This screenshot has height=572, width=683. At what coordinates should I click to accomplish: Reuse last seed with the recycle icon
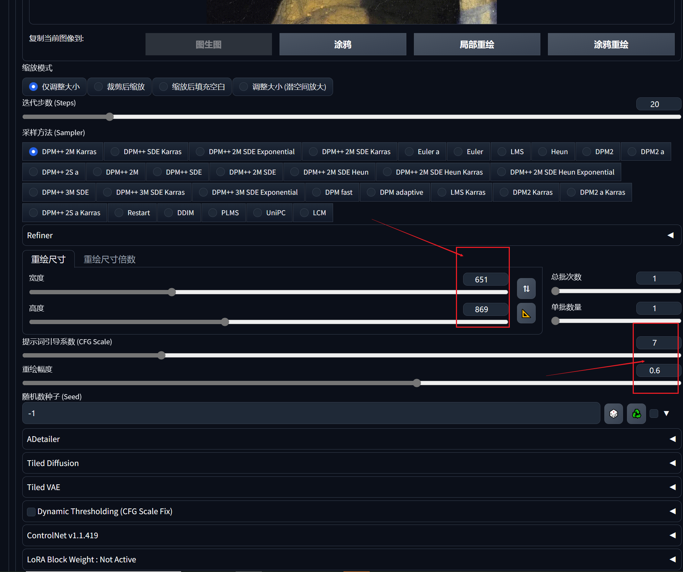pos(636,414)
